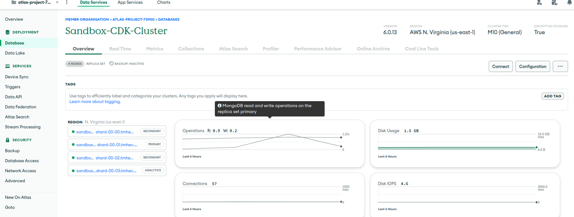This screenshot has width=574, height=217.
Task: Click the Disk Usage chart card
Action: click(465, 144)
